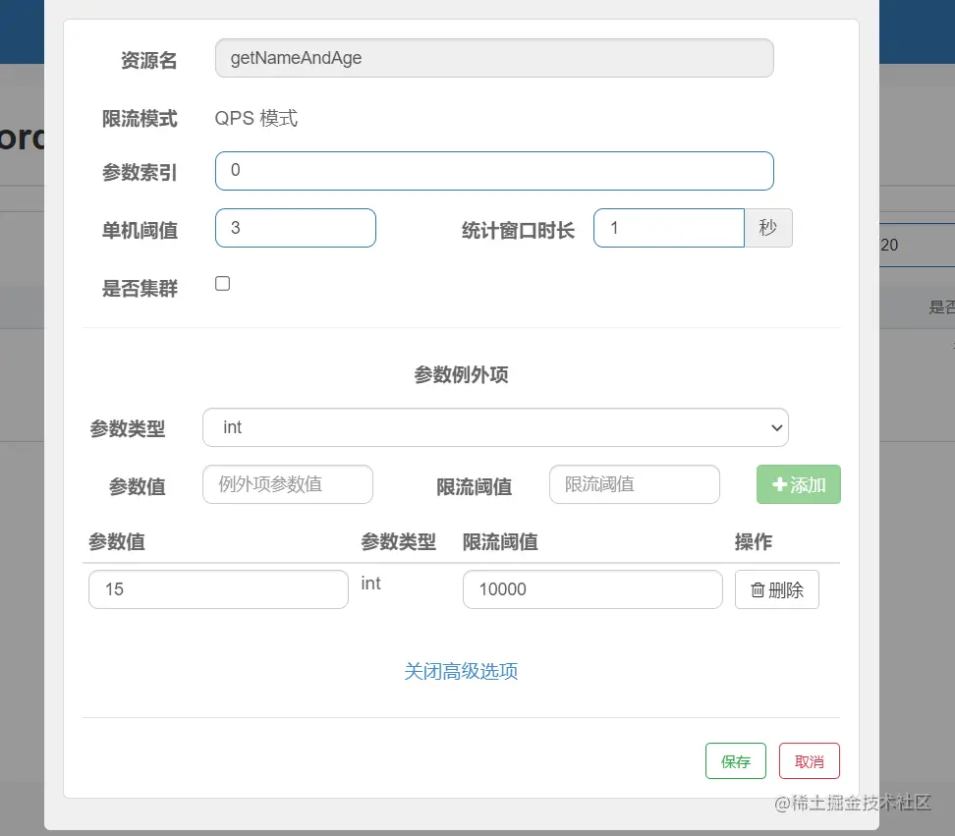Toggle the 是否集群 checkbox
The width and height of the screenshot is (955, 836).
(222, 284)
